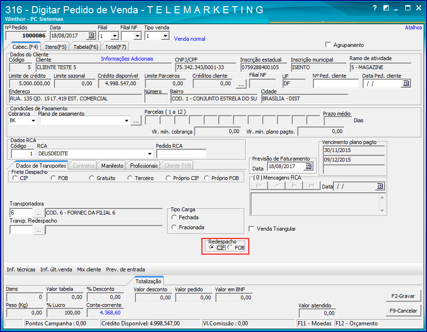The height and width of the screenshot is (332, 427).
Task: Expand the Filial NF dropdown at top
Action: (138, 36)
